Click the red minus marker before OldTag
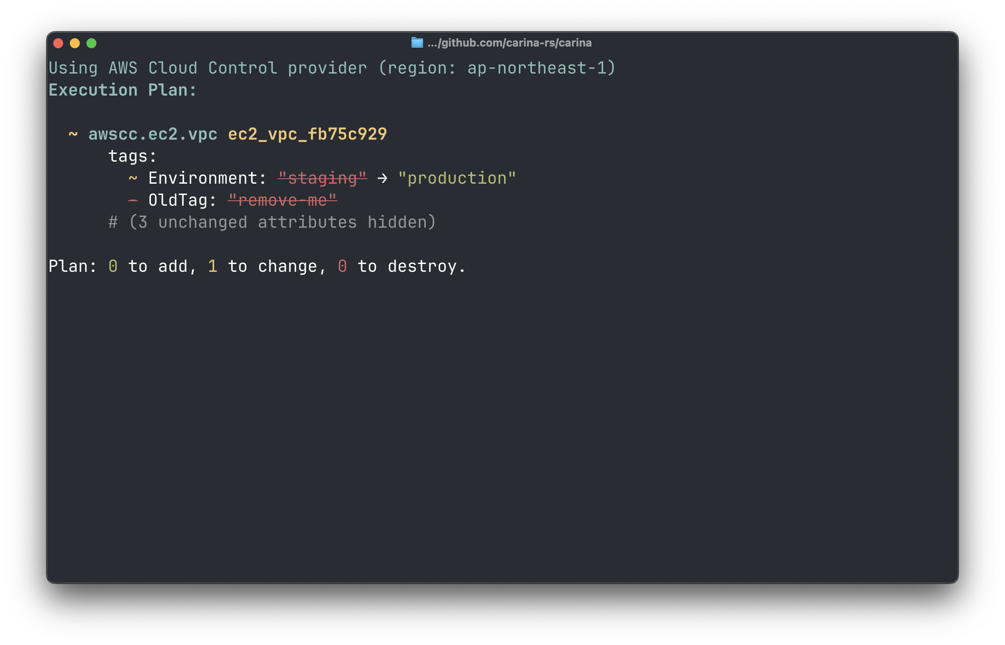 [x=133, y=200]
